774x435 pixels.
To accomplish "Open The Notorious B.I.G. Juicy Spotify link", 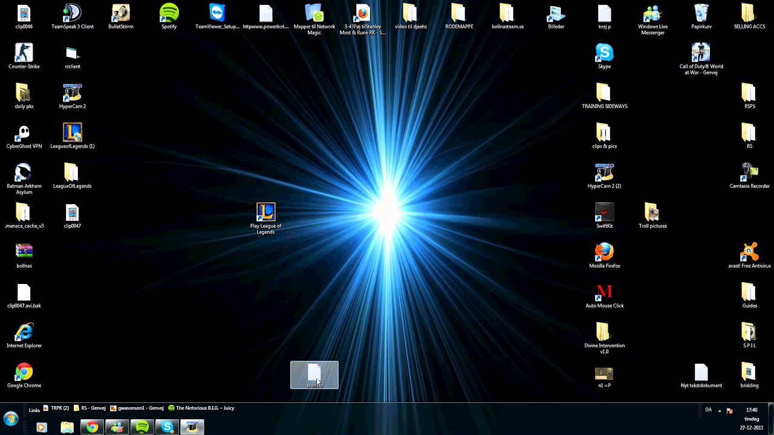I will [x=201, y=408].
